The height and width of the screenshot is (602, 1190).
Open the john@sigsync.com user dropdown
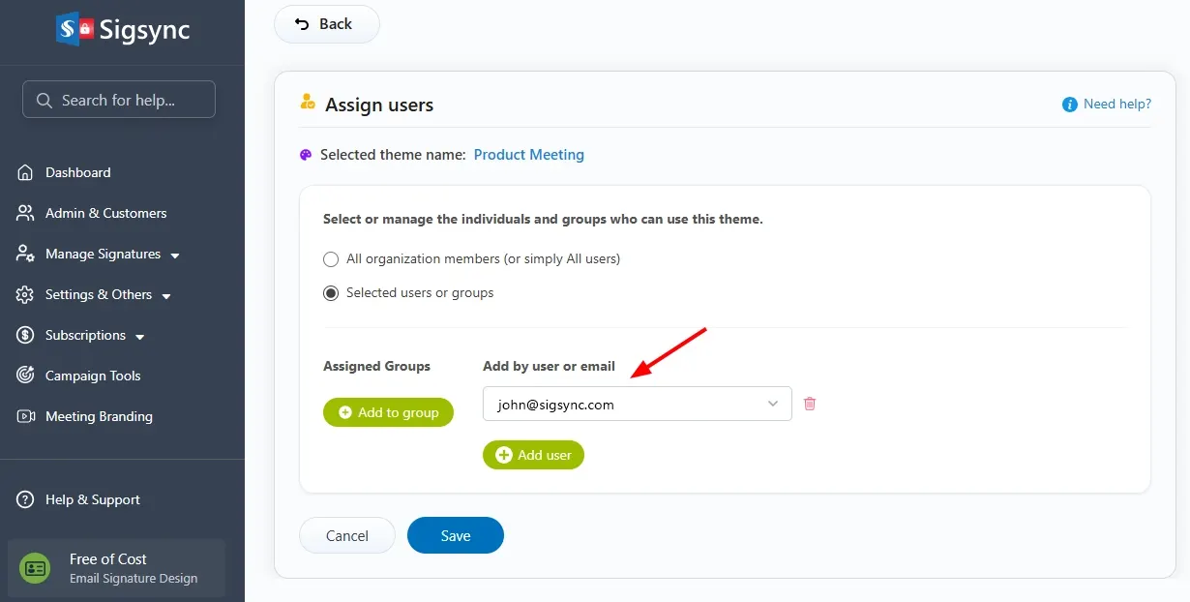point(637,405)
